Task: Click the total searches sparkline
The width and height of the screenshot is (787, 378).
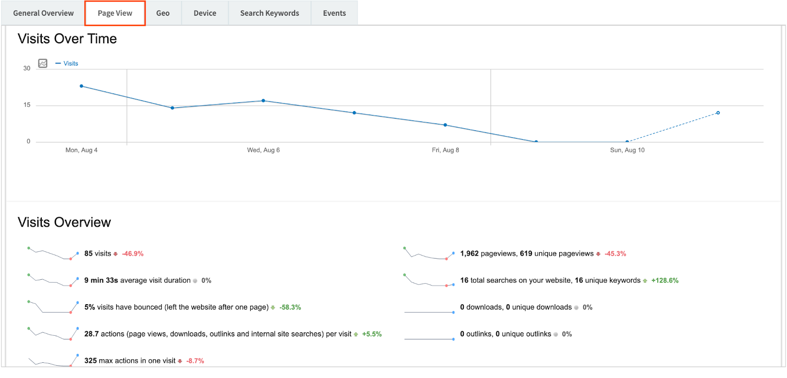Action: (x=428, y=280)
